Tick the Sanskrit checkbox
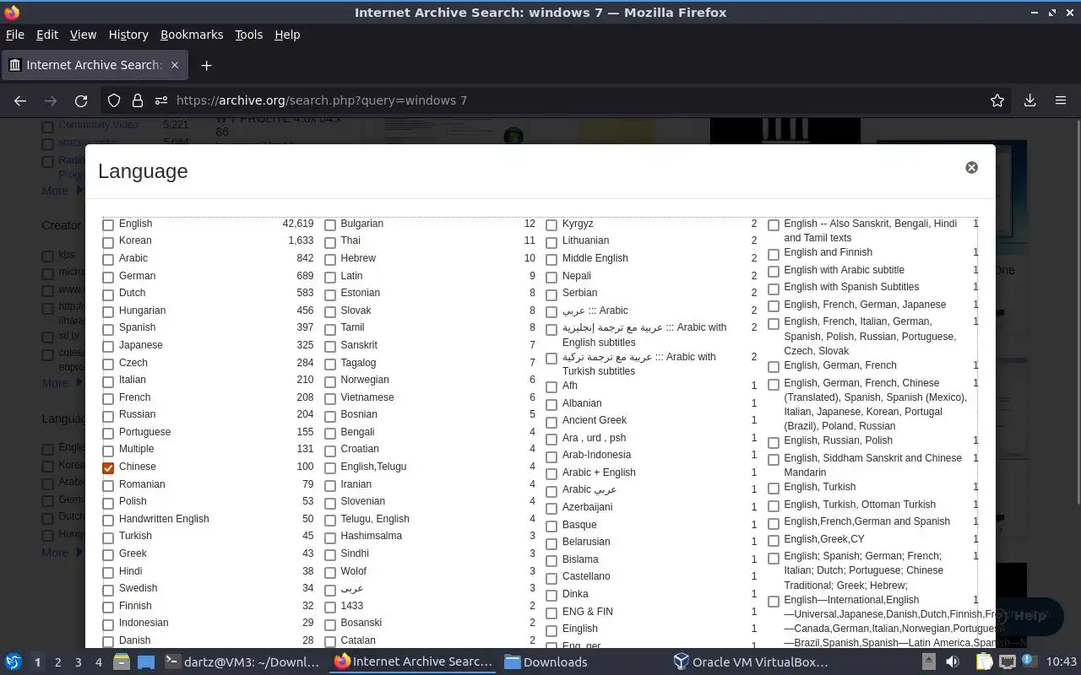This screenshot has width=1081, height=675. click(x=330, y=346)
